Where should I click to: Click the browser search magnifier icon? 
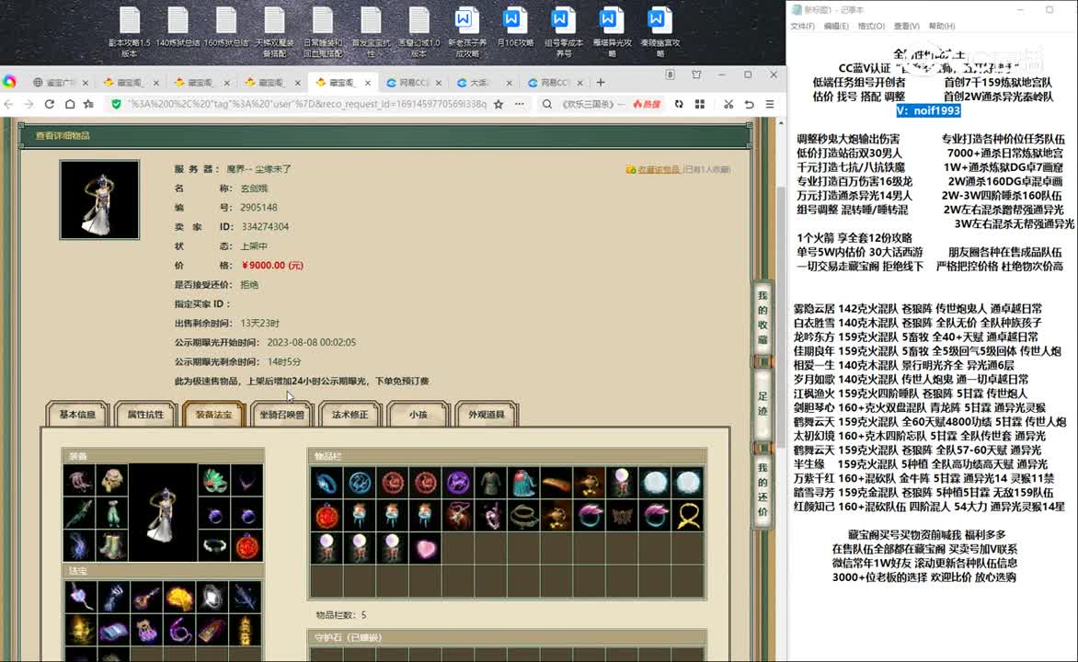[546, 104]
